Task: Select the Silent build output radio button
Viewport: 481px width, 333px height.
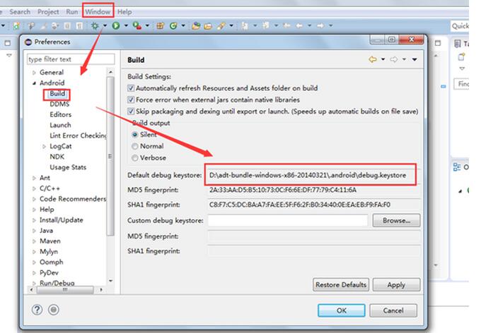Action: pyautogui.click(x=134, y=135)
